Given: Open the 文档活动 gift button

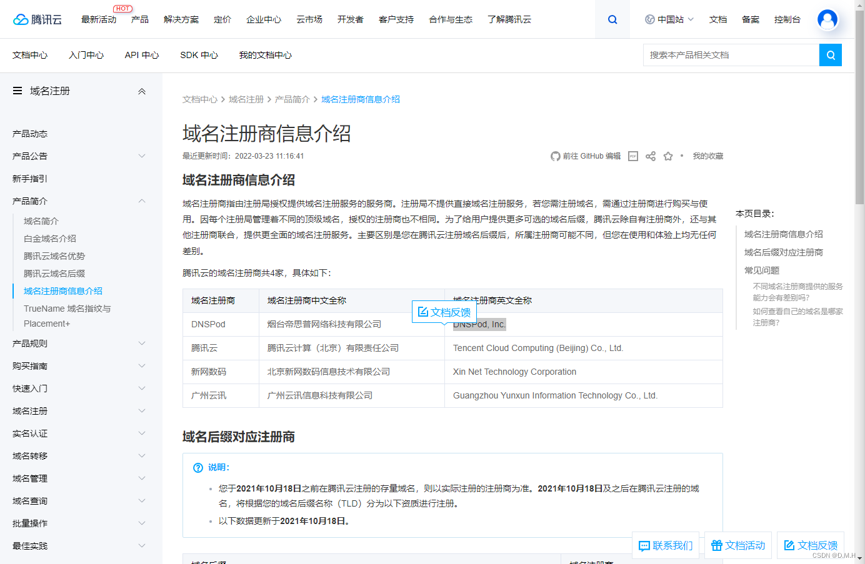Looking at the screenshot, I should pos(738,545).
